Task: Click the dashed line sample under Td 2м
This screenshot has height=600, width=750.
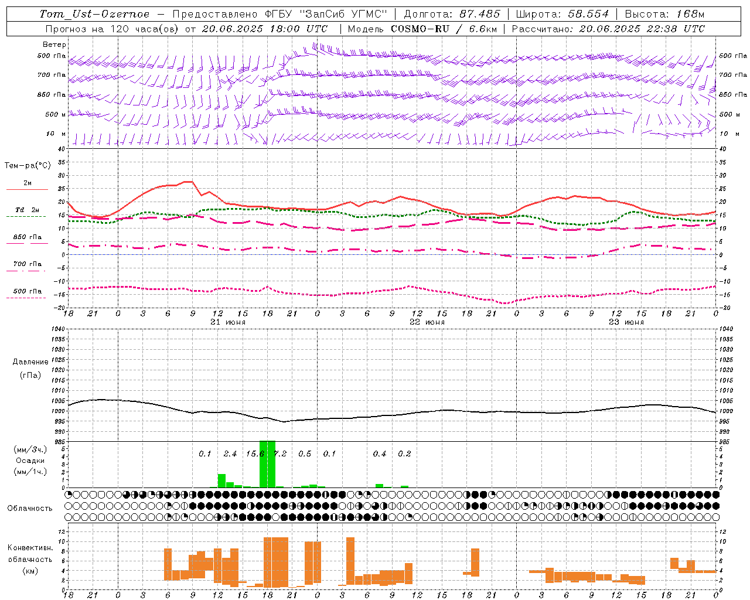Action: [26, 217]
